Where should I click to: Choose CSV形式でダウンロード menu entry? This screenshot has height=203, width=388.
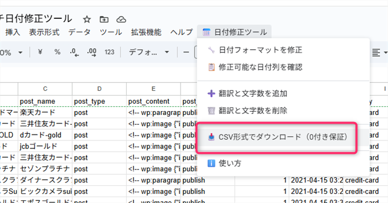[283, 137]
